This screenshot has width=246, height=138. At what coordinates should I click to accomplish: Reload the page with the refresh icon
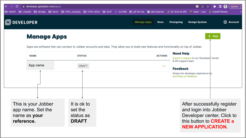click(17, 6)
